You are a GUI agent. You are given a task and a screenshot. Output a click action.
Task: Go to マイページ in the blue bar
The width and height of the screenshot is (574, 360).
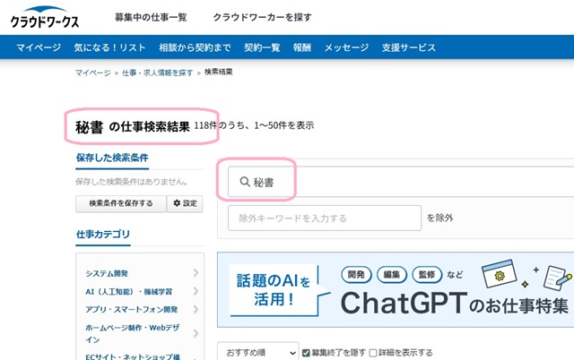[x=39, y=47]
